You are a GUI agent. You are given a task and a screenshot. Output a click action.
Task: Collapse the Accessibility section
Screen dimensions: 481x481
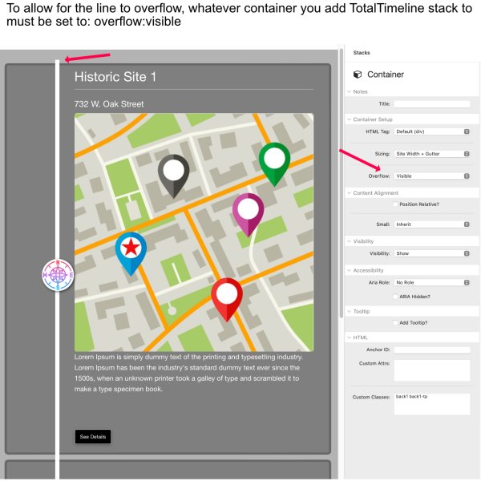(350, 270)
